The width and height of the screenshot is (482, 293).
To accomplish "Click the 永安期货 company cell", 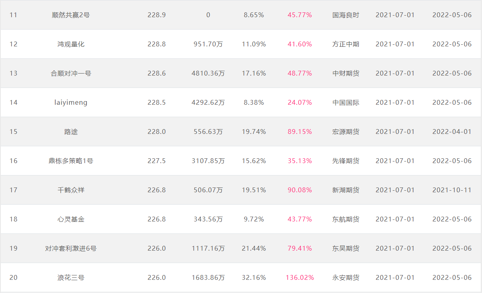I will pyautogui.click(x=346, y=278).
